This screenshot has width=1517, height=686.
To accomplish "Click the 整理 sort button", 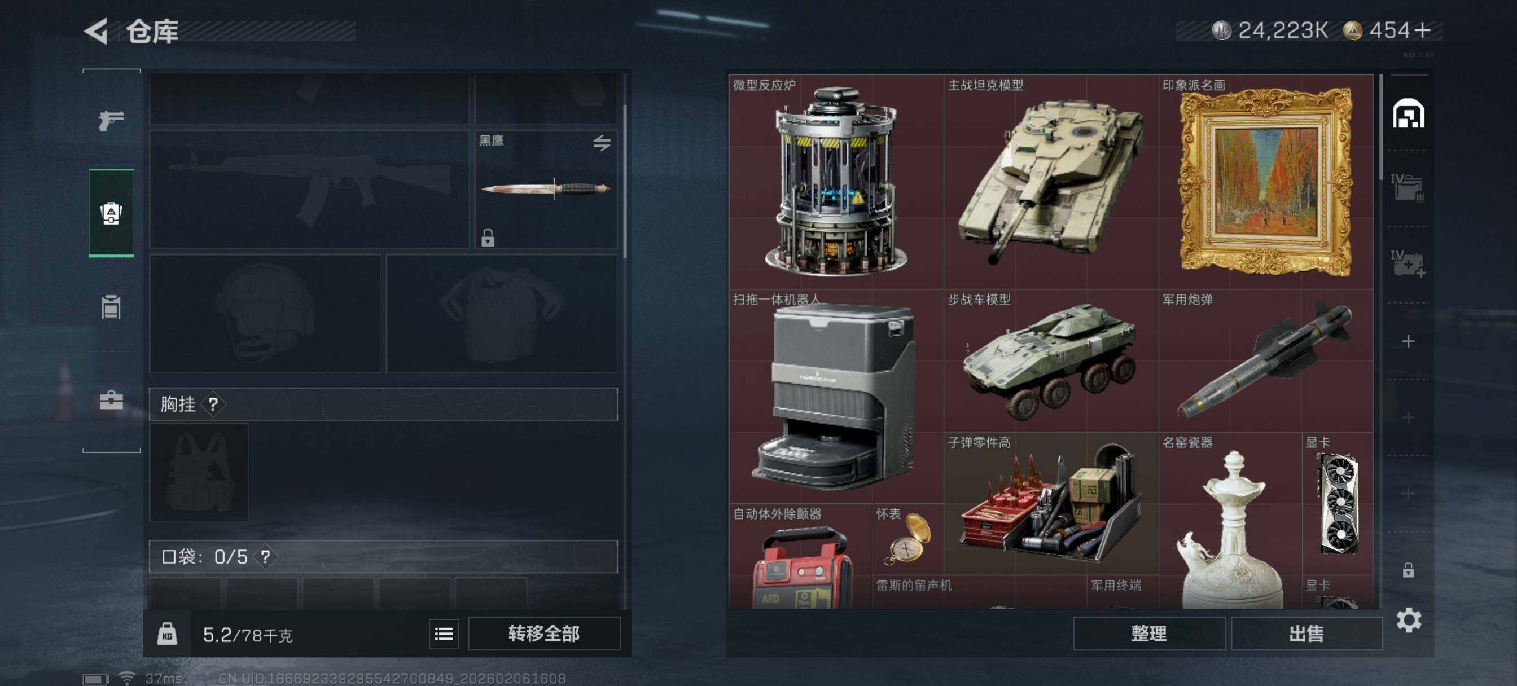I will [1149, 634].
